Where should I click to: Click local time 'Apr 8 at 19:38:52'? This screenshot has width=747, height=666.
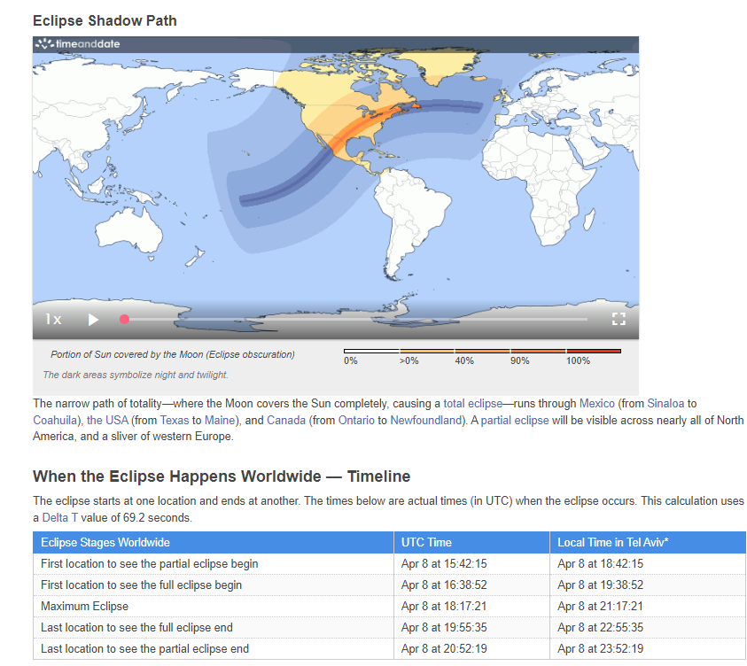600,585
